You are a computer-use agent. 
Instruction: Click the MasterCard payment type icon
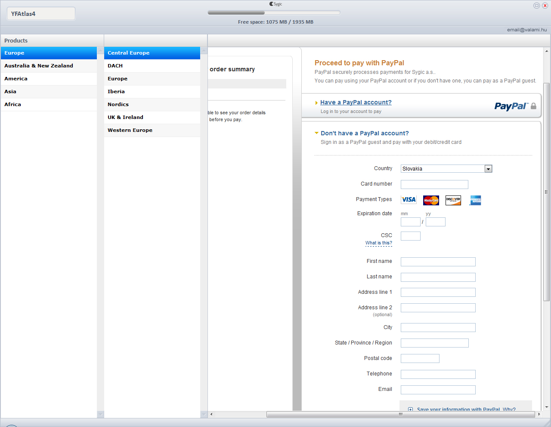coord(431,200)
